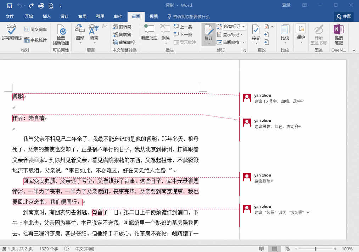The image size is (359, 252).
Task: Open the 同义词库 thesaurus
Action: pos(35,29)
